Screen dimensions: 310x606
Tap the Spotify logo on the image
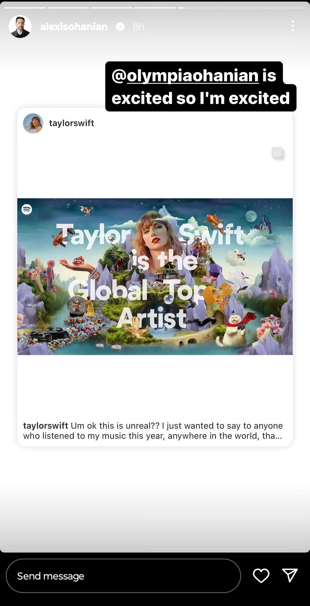(27, 209)
